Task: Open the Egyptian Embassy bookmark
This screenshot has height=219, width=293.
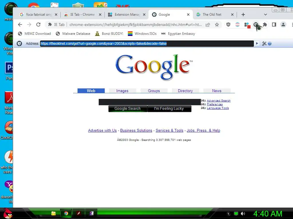Action: pos(178,34)
